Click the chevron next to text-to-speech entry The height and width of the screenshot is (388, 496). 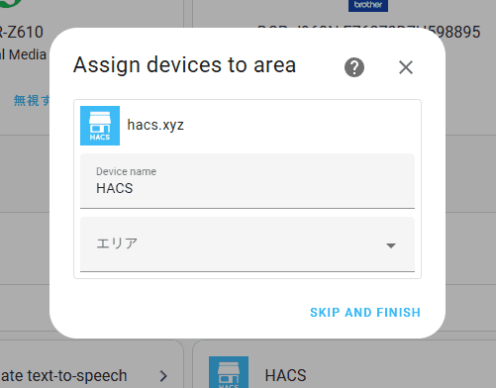pos(163,375)
